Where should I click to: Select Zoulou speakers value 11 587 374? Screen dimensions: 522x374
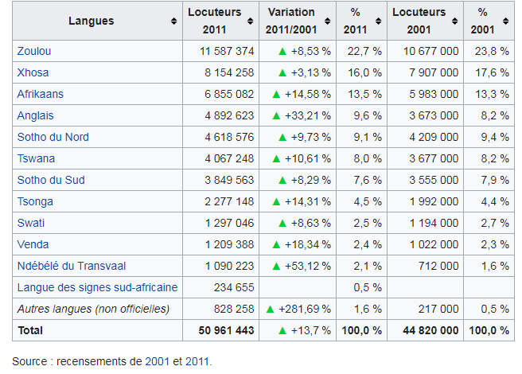tap(227, 51)
